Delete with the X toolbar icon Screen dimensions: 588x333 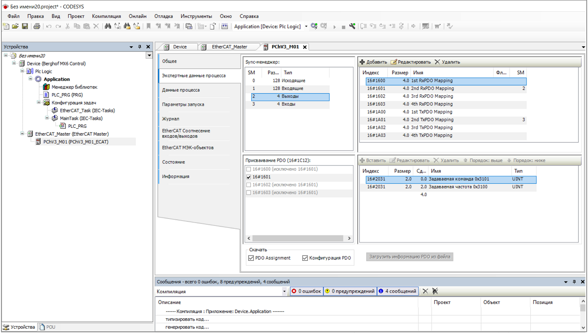(96, 26)
